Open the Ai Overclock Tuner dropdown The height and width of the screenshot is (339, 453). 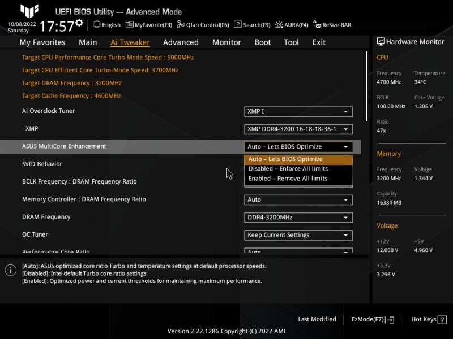click(x=298, y=111)
